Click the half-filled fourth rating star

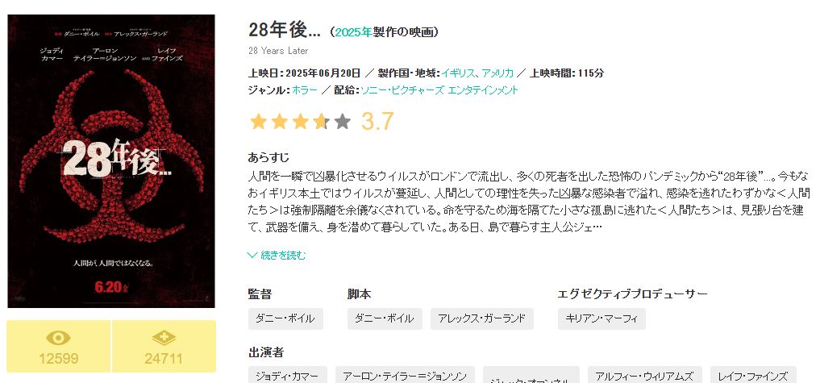pos(321,122)
